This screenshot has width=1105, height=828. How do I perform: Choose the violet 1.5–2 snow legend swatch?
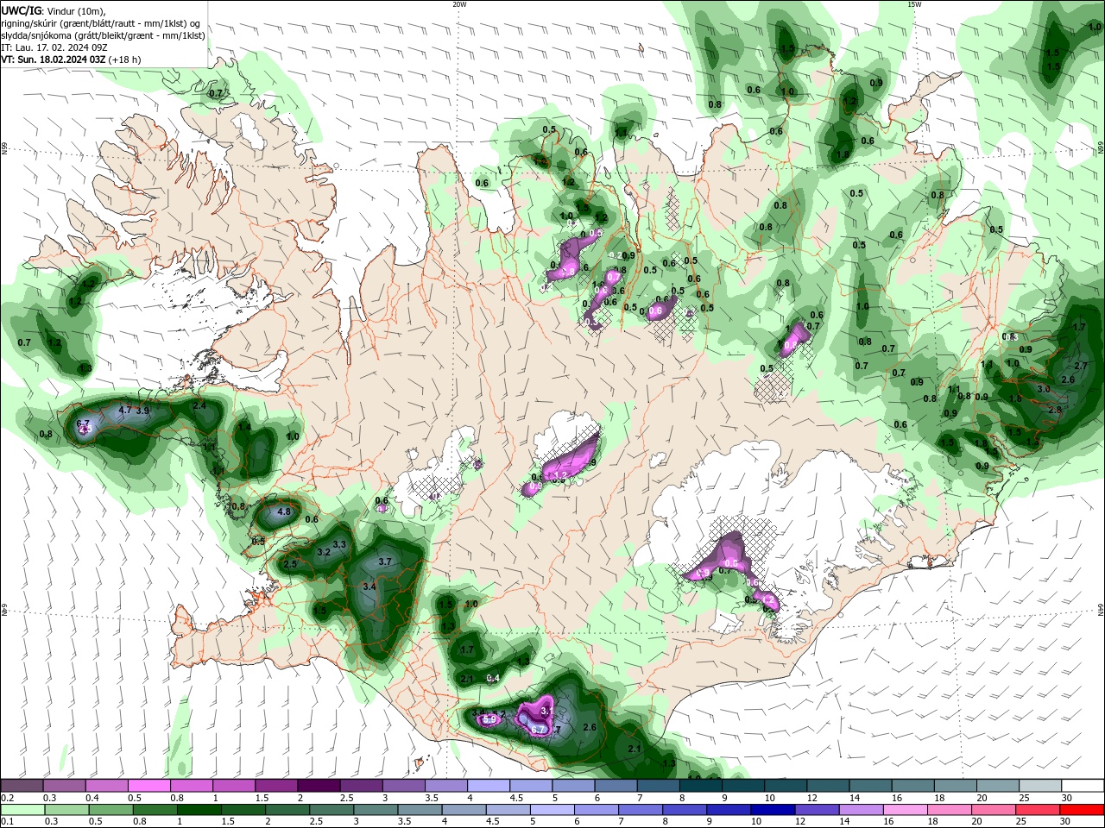coord(276,786)
